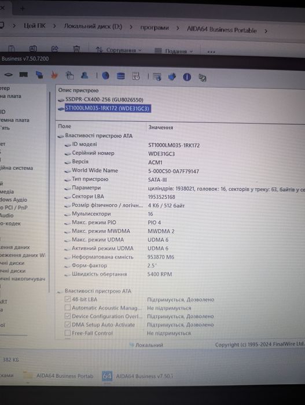
Task: Click the calendar-with-clock scheduler toolbar icon
Action: tap(135, 76)
